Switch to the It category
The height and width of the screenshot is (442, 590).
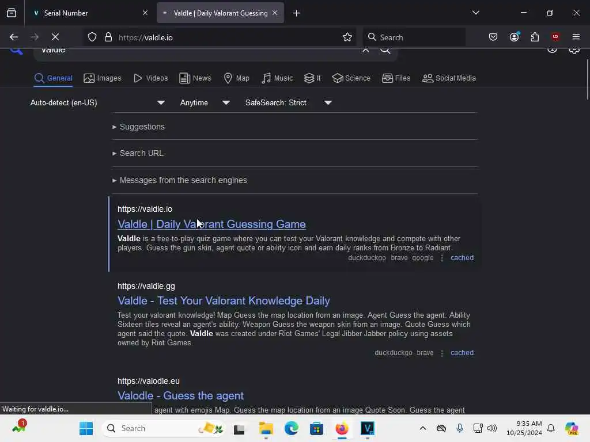(x=312, y=78)
